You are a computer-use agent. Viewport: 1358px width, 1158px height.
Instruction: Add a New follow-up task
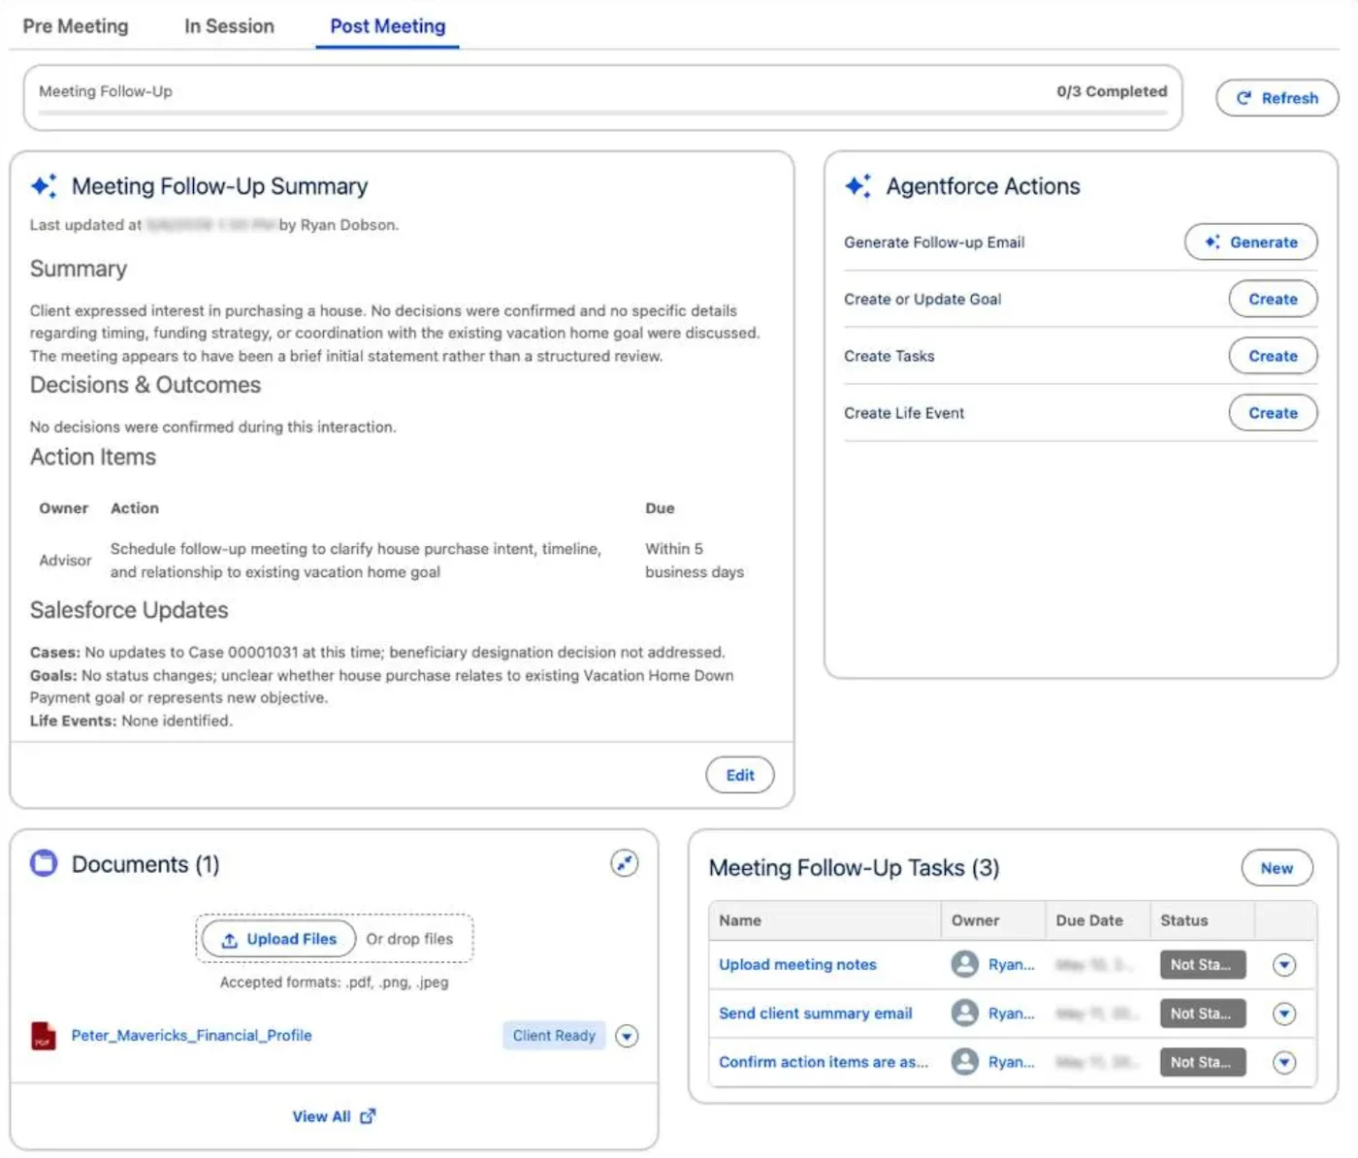[1277, 868]
